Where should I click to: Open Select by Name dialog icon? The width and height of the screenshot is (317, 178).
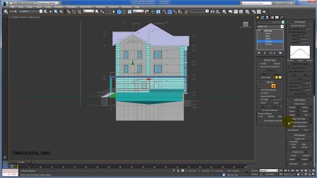tap(103, 12)
